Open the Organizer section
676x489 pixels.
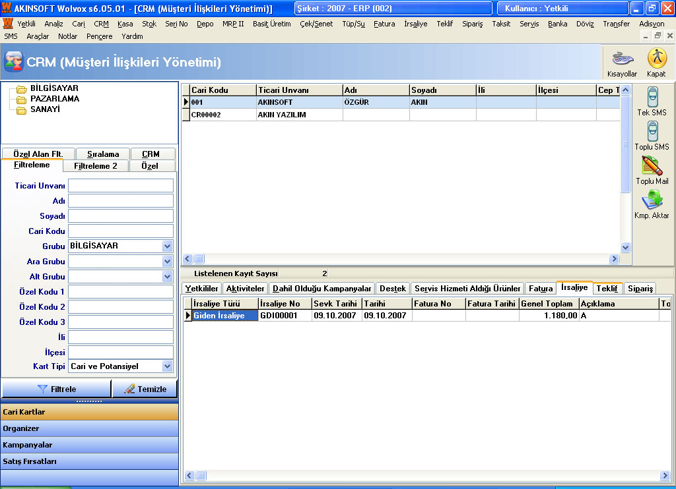coord(90,428)
